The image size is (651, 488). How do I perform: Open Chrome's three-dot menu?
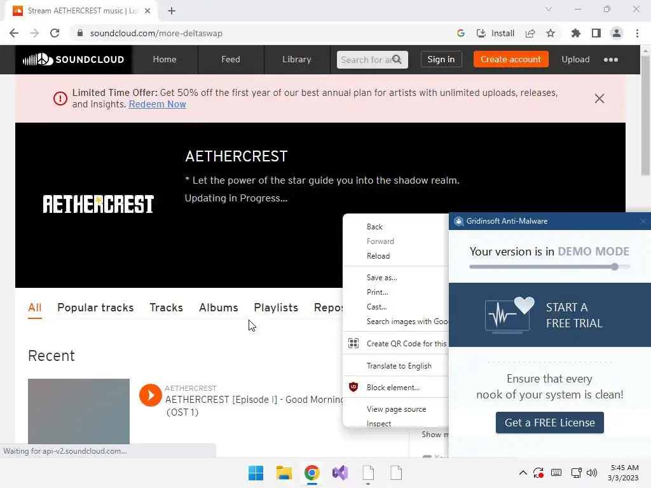coord(637,33)
